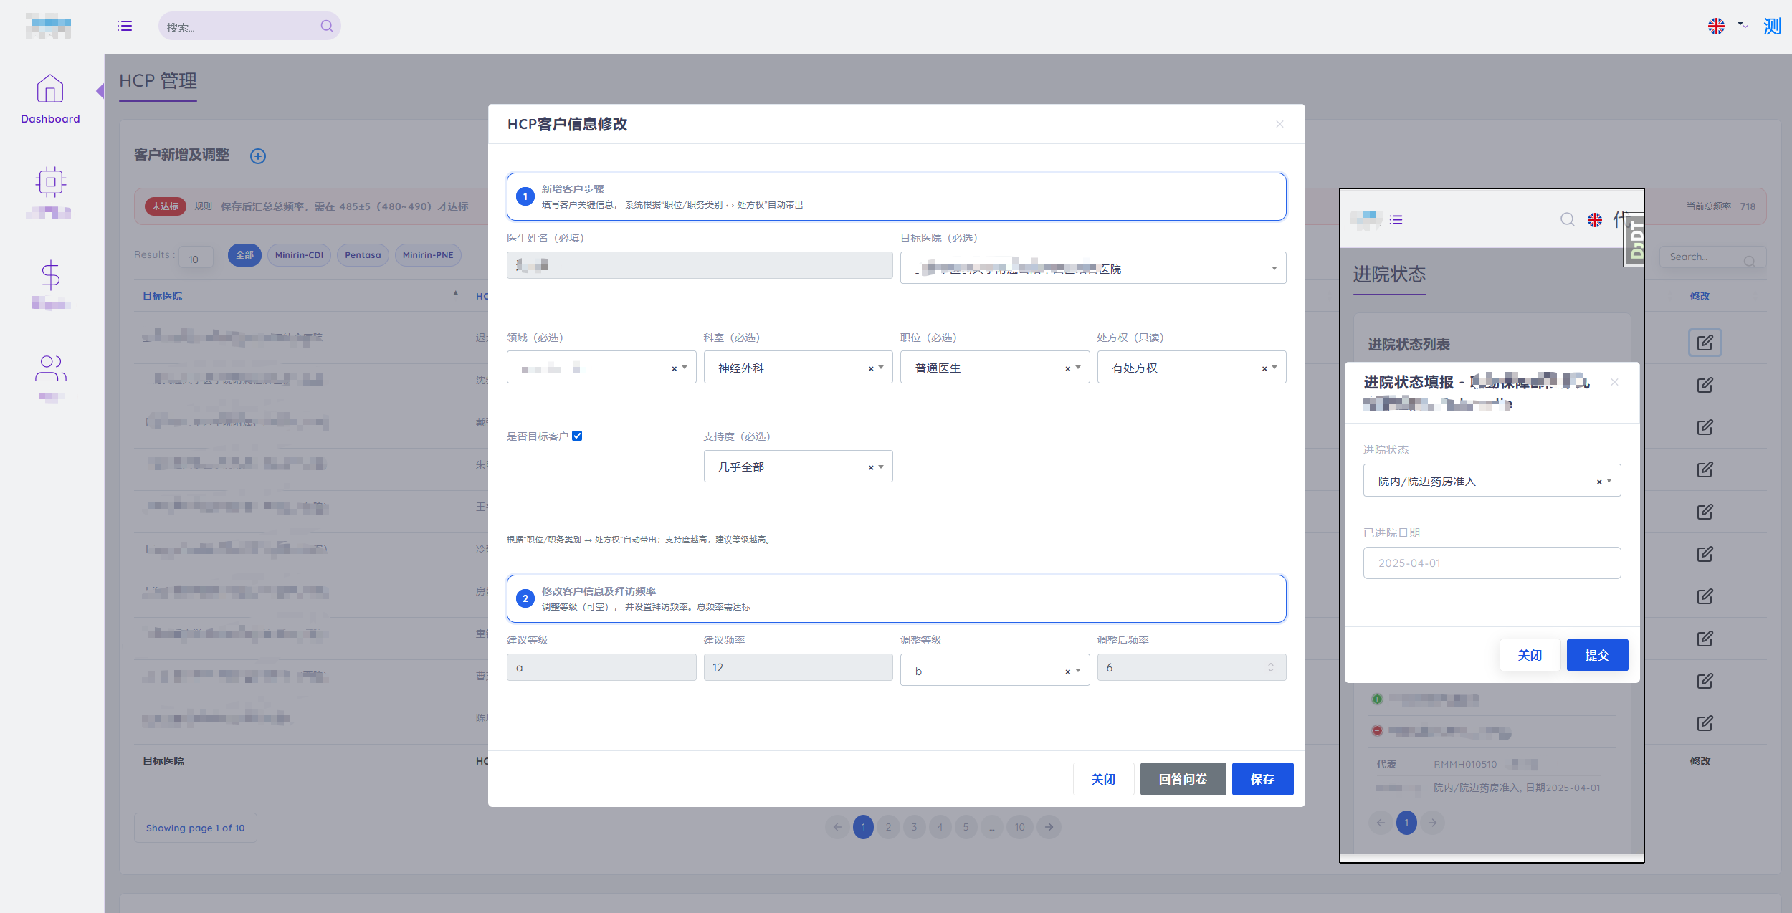
Task: Click page 1 in 进院状态 window pagination
Action: pos(1406,823)
